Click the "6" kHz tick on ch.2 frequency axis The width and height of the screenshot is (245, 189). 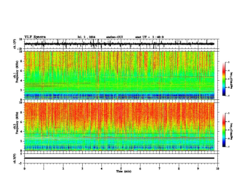(x=22, y=122)
